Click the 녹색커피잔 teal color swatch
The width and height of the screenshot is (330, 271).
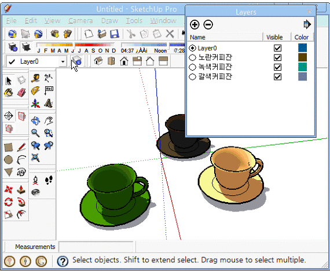(302, 67)
